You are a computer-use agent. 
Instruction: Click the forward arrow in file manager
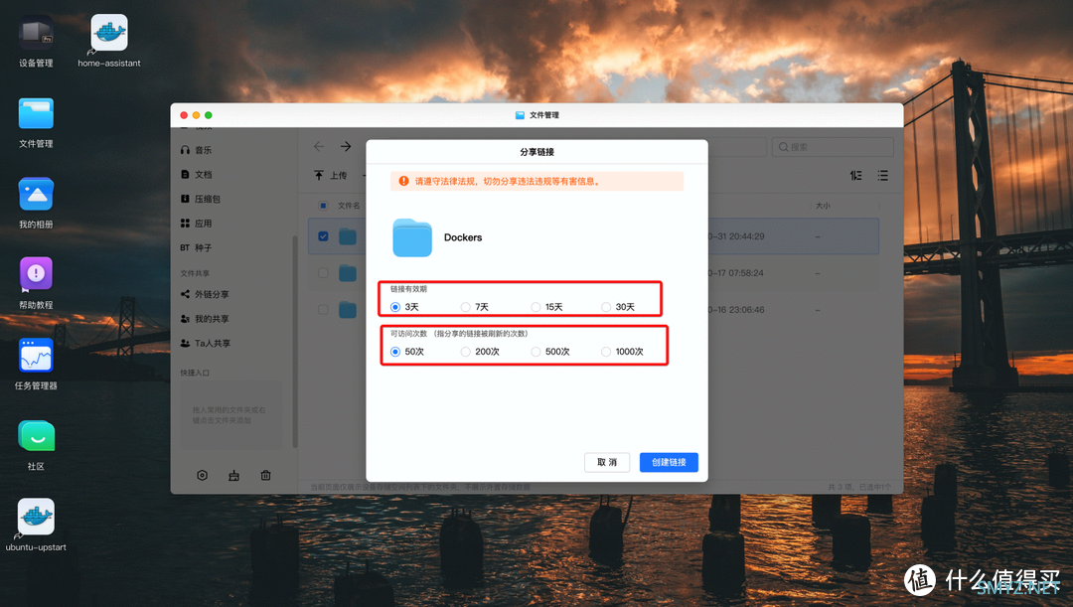346,146
